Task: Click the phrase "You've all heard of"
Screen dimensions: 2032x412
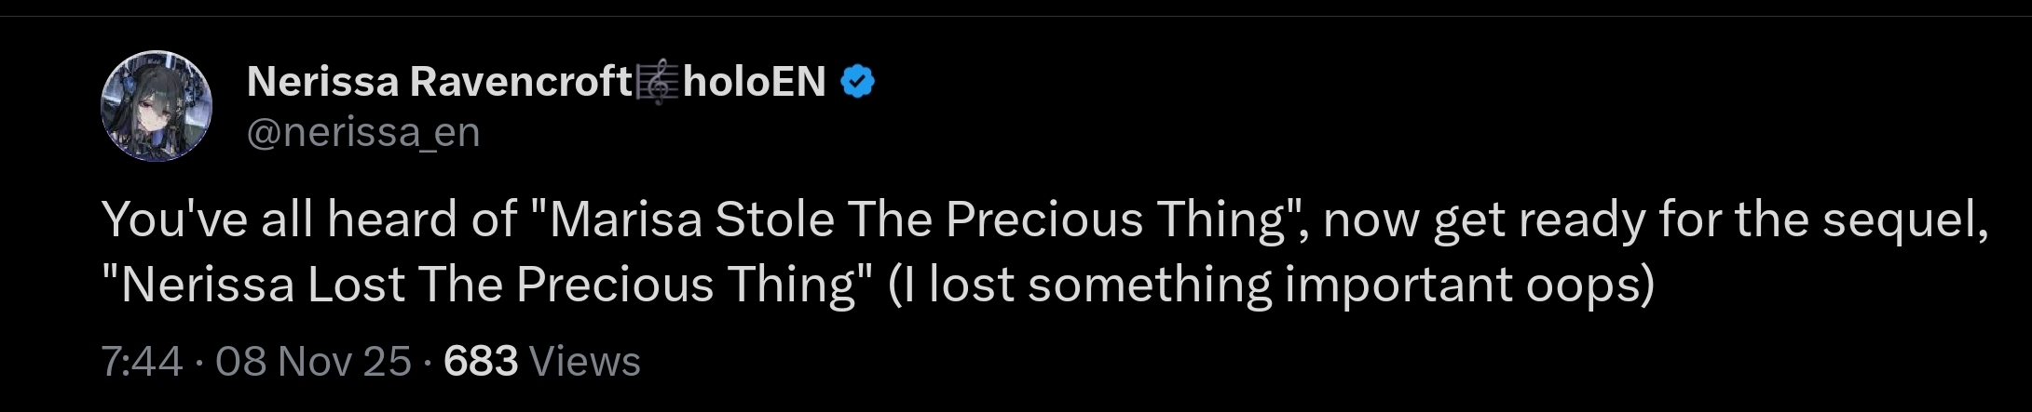Action: point(308,220)
